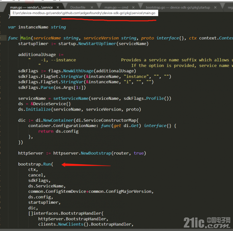The width and height of the screenshot is (233, 231).
Task: Close the main.go vendor service tab
Action: [x=58, y=7]
